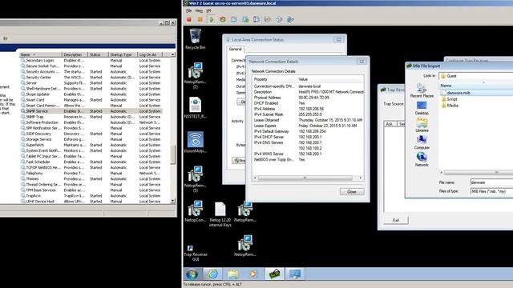The image size is (513, 288).
Task: Select the NSSTEST_R desktop file icon
Action: (196, 107)
